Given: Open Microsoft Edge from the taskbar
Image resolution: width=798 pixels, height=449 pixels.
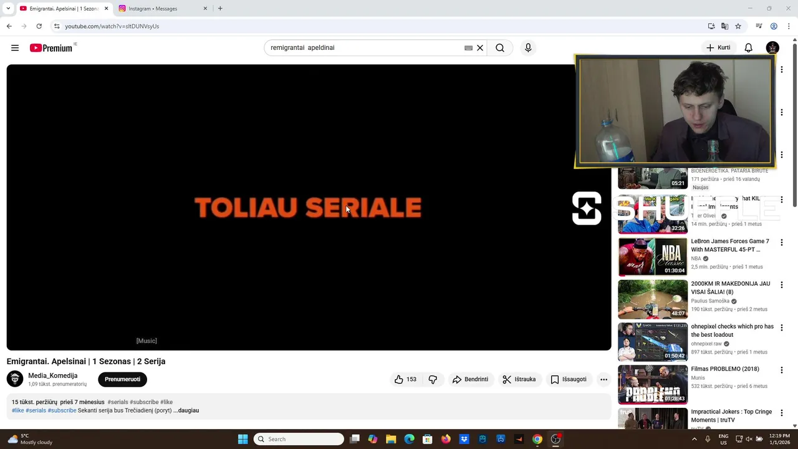Looking at the screenshot, I should 409,439.
